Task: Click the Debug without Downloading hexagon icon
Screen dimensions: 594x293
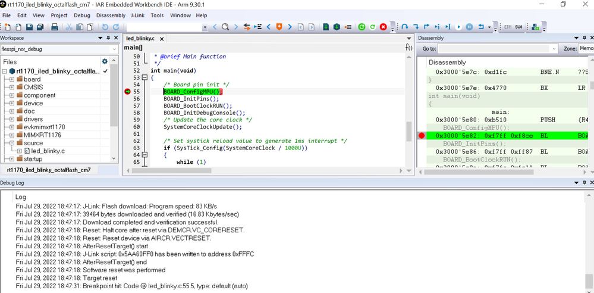Action: 337,27
